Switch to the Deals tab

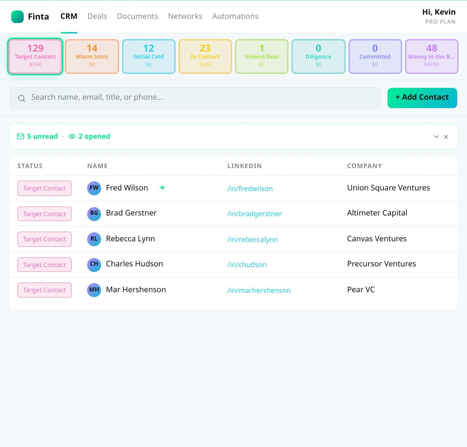97,16
